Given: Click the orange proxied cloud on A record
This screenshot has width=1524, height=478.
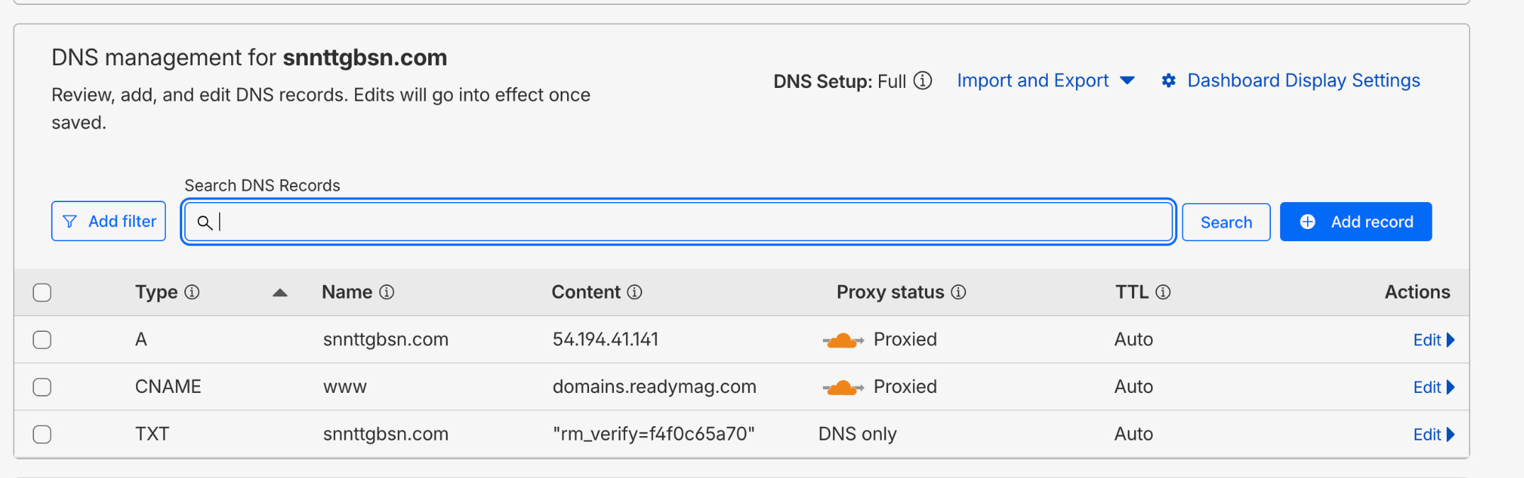Looking at the screenshot, I should [842, 340].
